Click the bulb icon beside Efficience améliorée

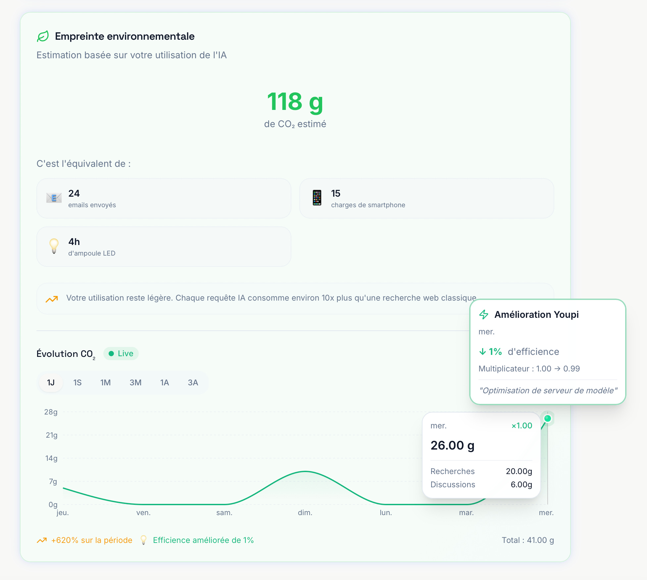click(x=143, y=540)
